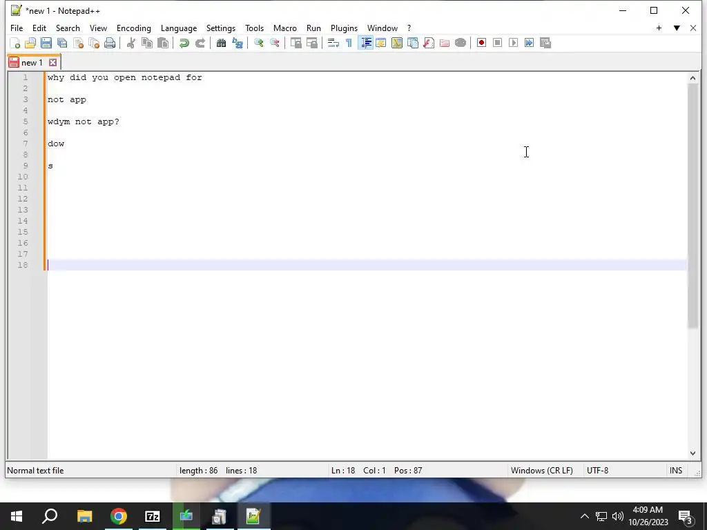Screen dimensions: 707x530
Task: Open the Function List toolbar icon
Action: 429,43
